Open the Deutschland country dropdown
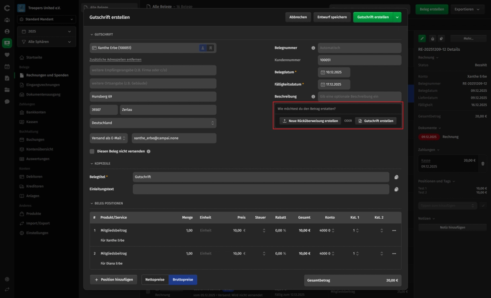 point(153,123)
